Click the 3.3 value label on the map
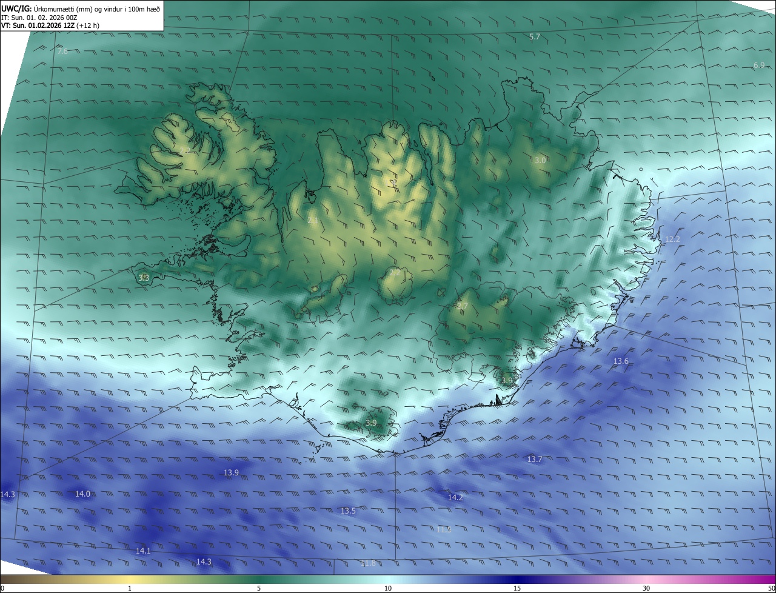776x593 pixels. pos(144,278)
